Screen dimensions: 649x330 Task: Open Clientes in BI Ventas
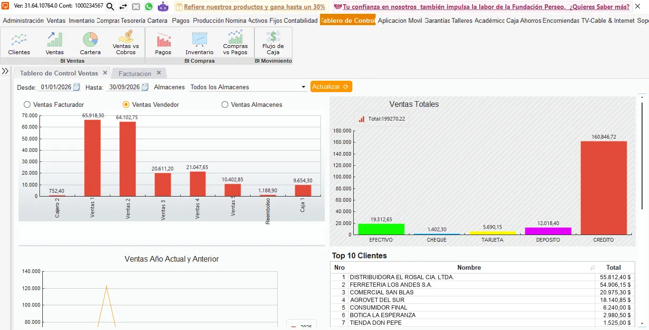click(19, 44)
